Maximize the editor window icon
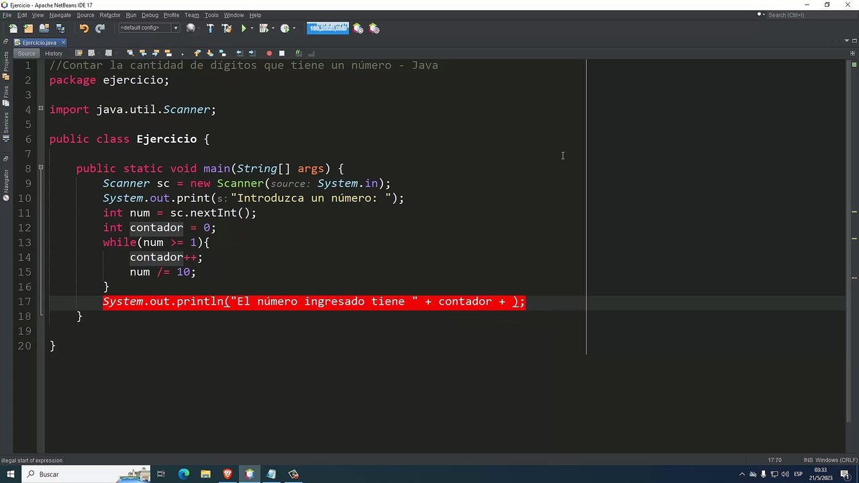The image size is (859, 483). point(854,42)
